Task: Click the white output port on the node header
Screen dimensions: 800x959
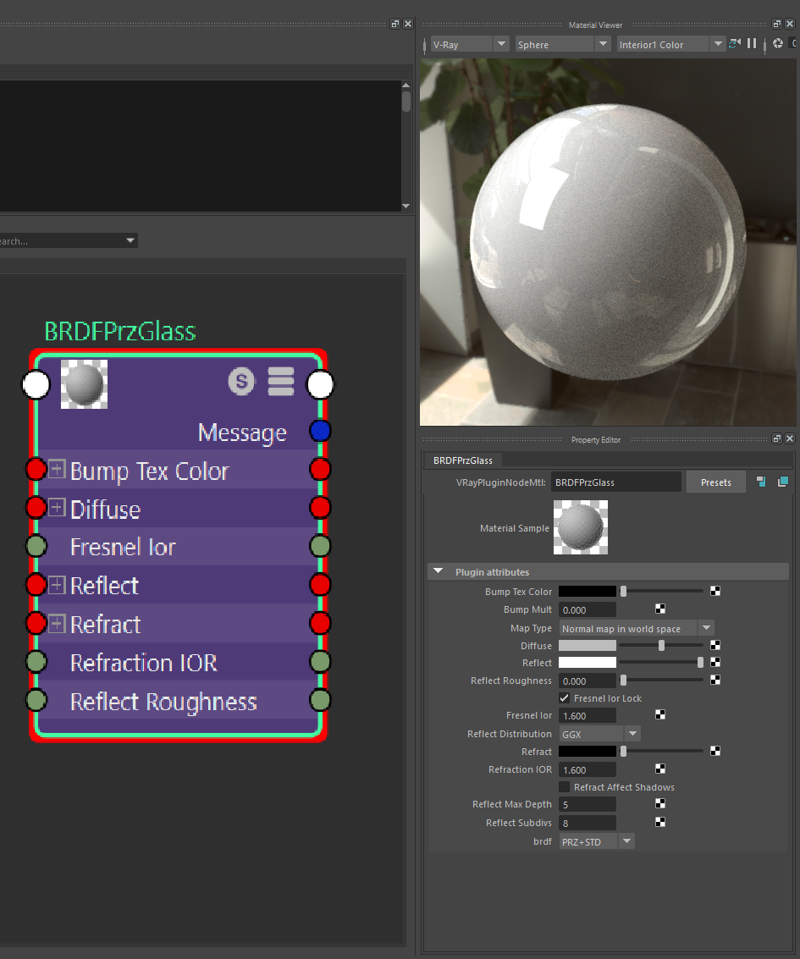Action: (320, 385)
